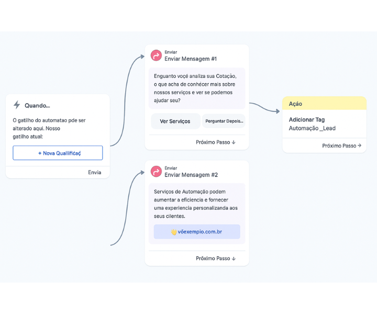
Task: Click the 'Envia' output on trigger card
Action: 95,172
